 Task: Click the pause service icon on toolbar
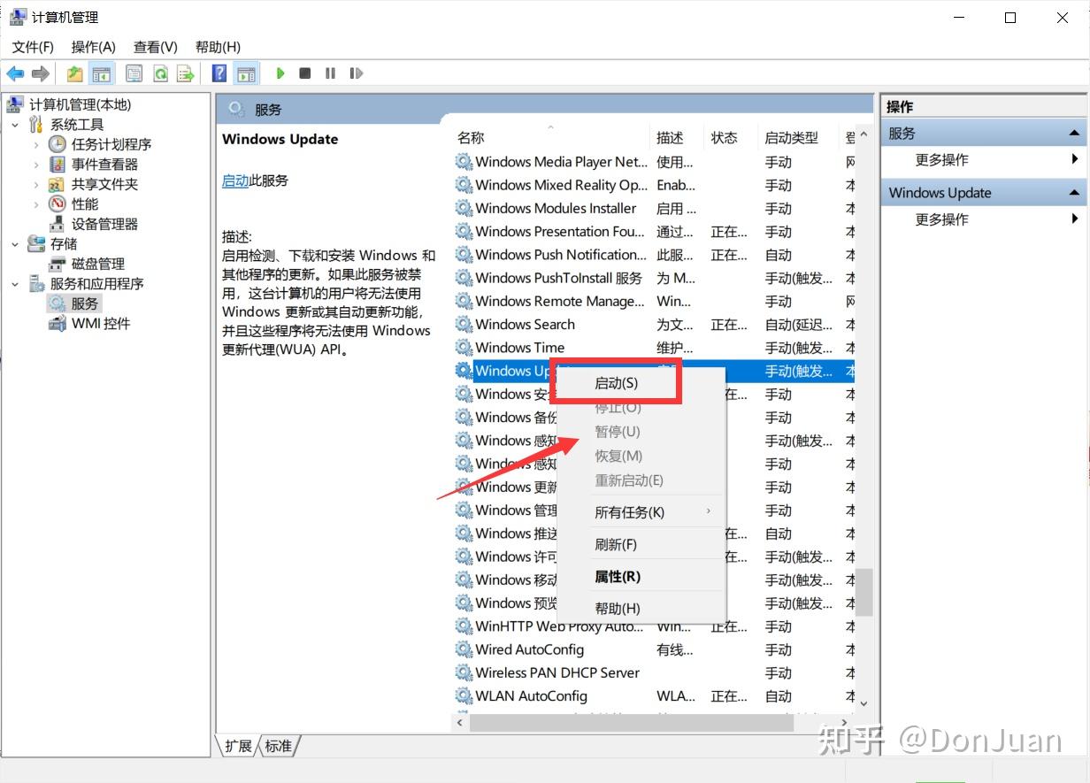[x=329, y=73]
